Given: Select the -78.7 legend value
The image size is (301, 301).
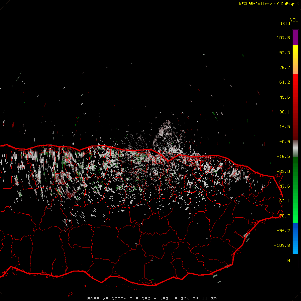Looking at the screenshot, I should [283, 216].
